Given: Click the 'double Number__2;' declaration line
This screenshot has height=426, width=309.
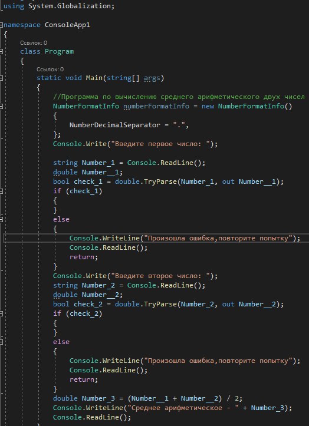Looking at the screenshot, I should click(x=88, y=295).
